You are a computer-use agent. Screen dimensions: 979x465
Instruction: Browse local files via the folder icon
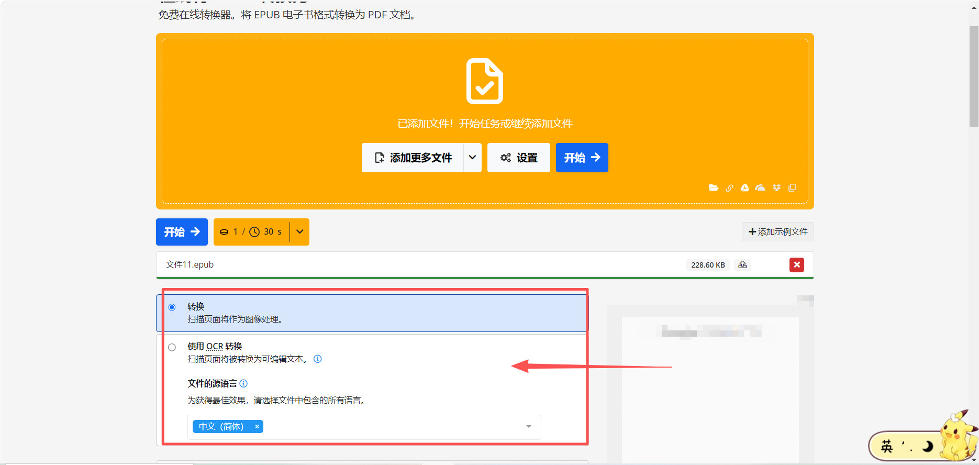(714, 187)
